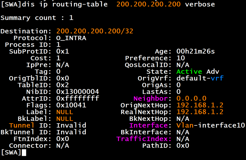
Task: Click the Protocol value O_INTRA
Action: (x=71, y=38)
